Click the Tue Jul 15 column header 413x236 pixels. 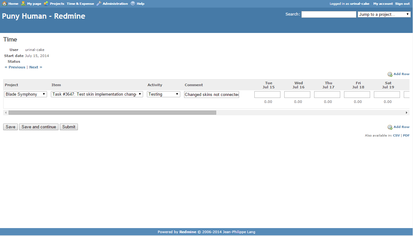click(269, 85)
